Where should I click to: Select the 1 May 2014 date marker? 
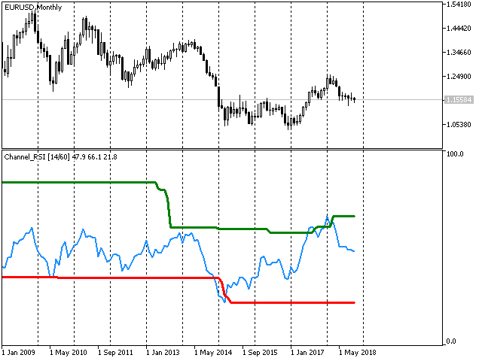[213, 351]
